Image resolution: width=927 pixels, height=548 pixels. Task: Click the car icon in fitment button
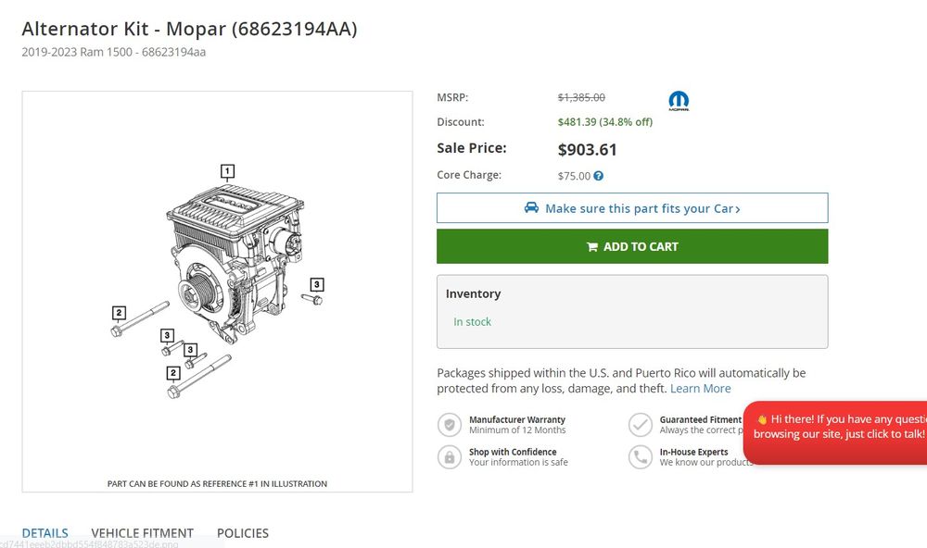[x=531, y=208]
